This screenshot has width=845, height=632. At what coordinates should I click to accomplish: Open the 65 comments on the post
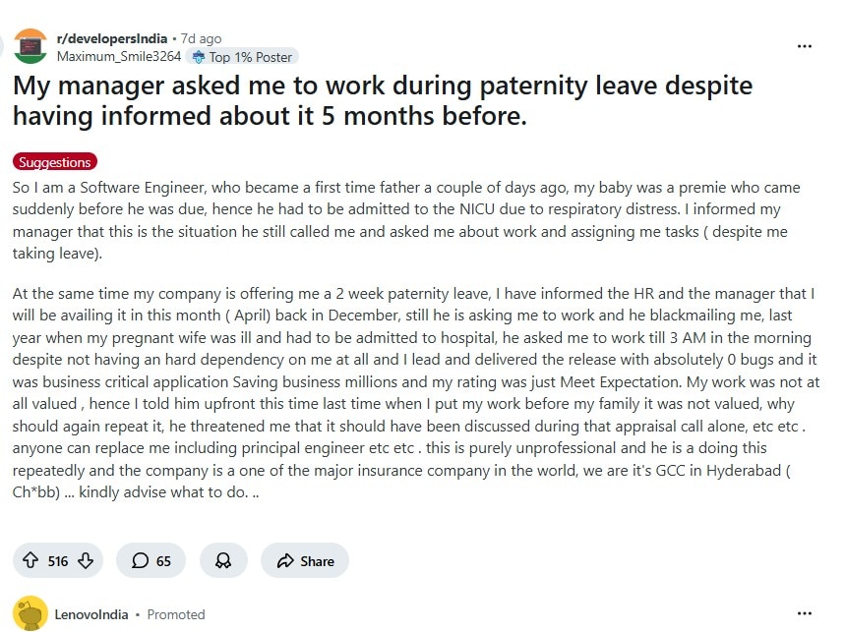click(x=151, y=560)
